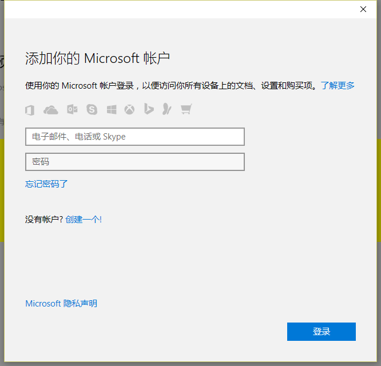The image size is (381, 366).
Task: Follow the 创建一个! link
Action: point(84,219)
